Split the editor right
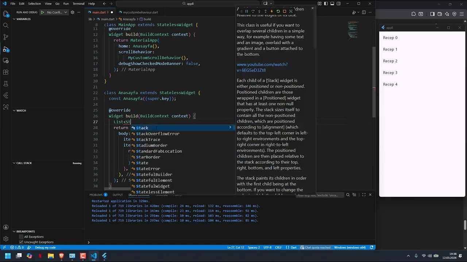 point(364,12)
